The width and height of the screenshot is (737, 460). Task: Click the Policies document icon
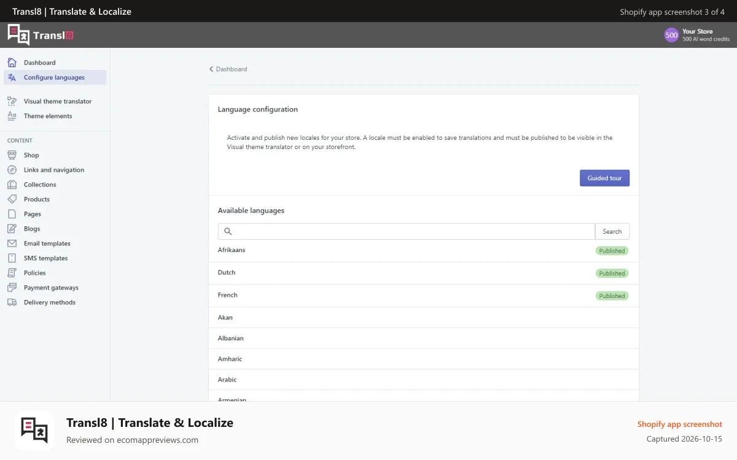tap(12, 273)
